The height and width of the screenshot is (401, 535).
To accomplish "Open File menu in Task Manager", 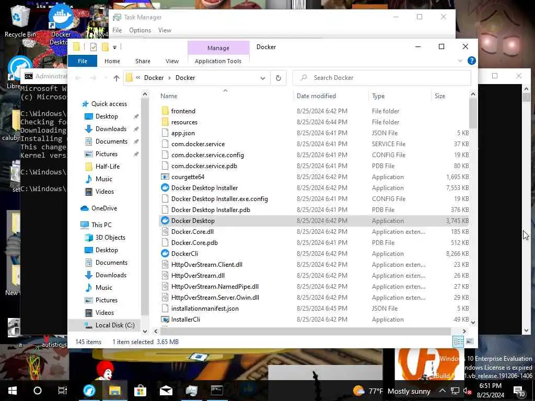I will pos(117,30).
